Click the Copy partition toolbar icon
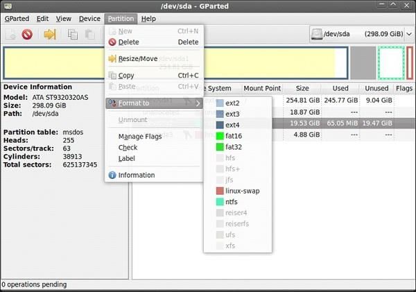 (x=72, y=34)
